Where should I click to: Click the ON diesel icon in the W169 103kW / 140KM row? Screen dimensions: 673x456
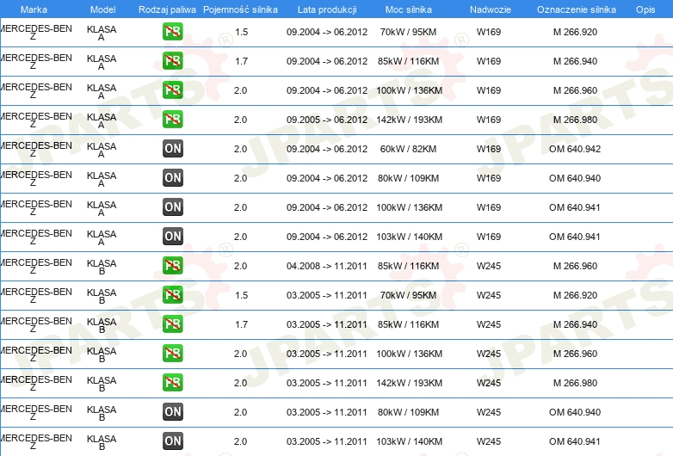click(x=172, y=236)
